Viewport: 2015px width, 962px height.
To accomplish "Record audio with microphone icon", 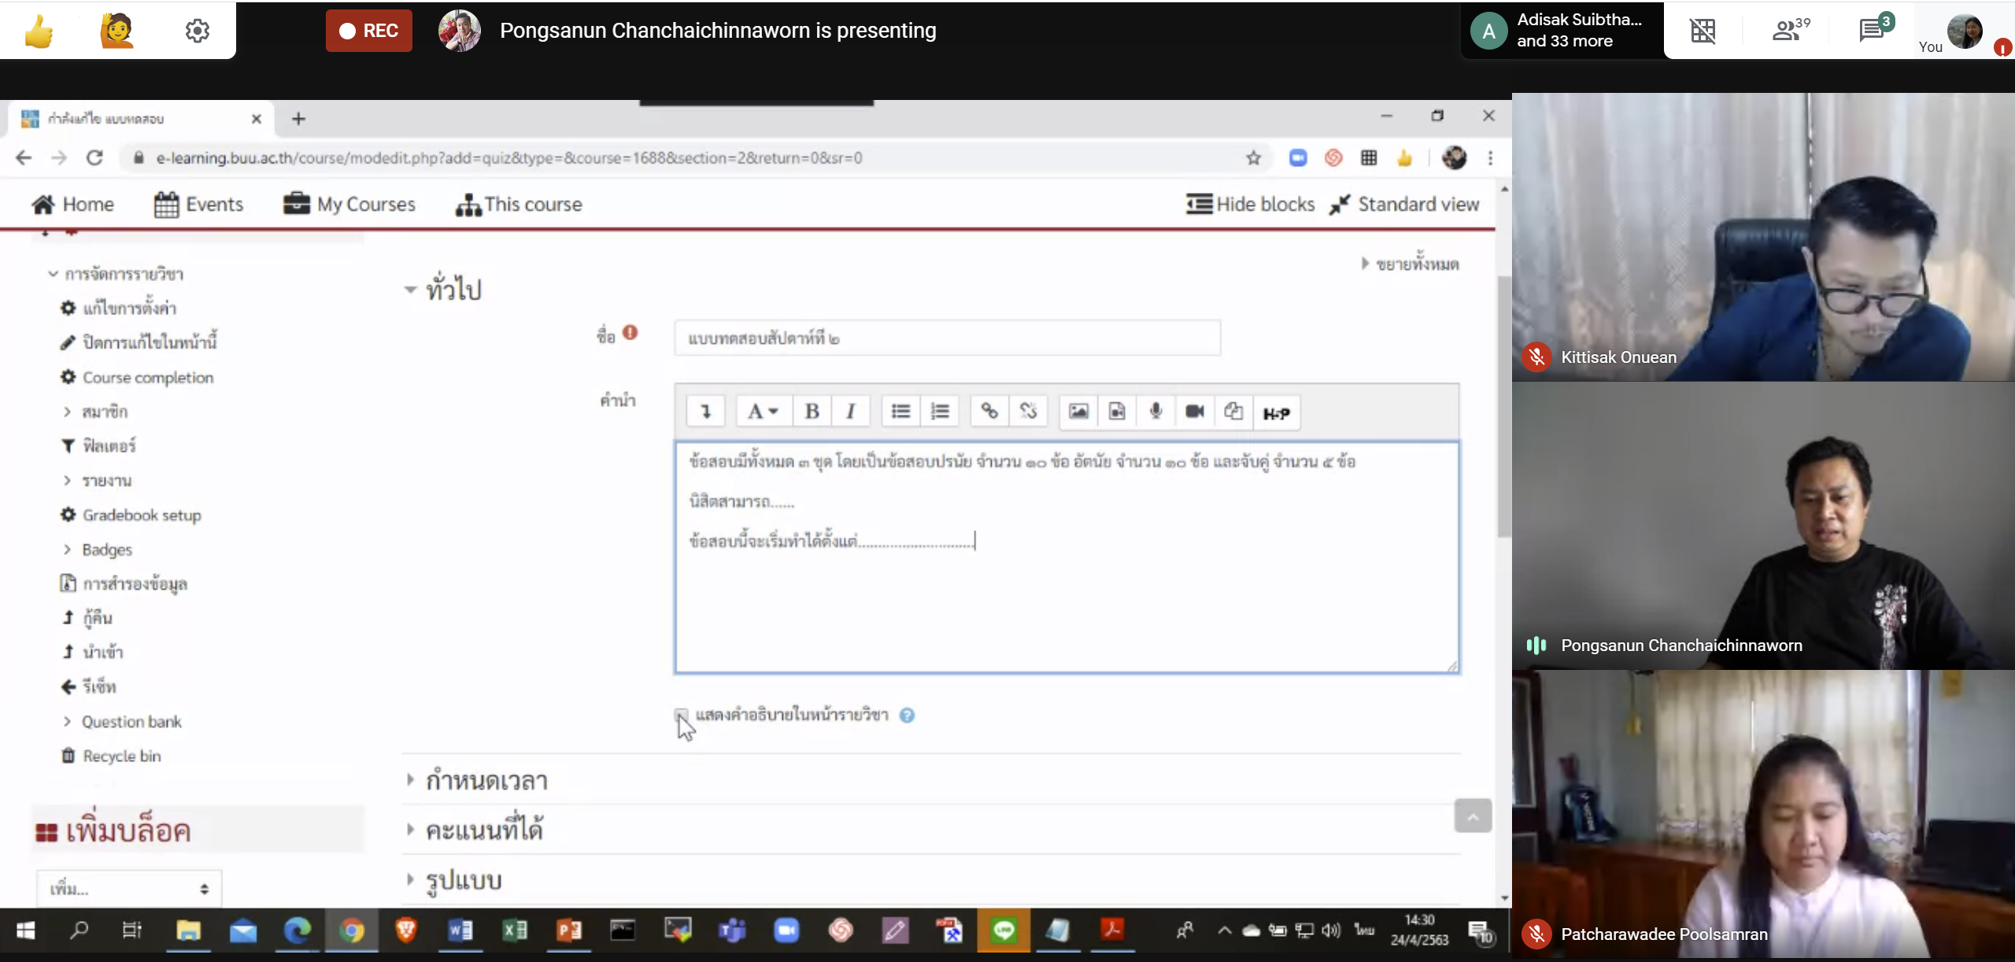I will point(1155,412).
